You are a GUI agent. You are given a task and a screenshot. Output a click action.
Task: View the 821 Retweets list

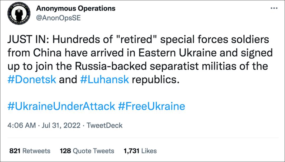click(30, 151)
